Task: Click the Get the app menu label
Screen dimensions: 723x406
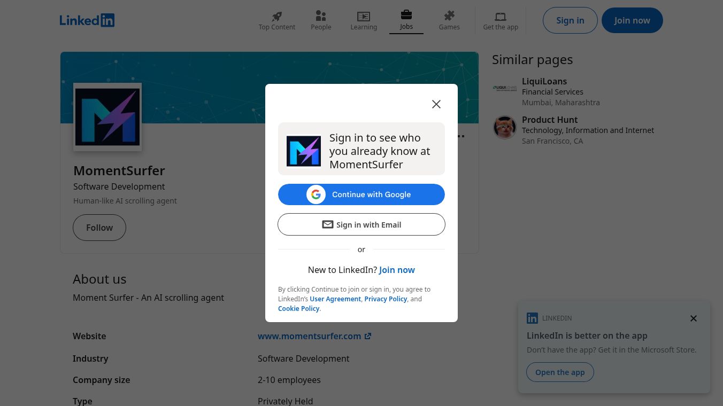Action: point(501,27)
